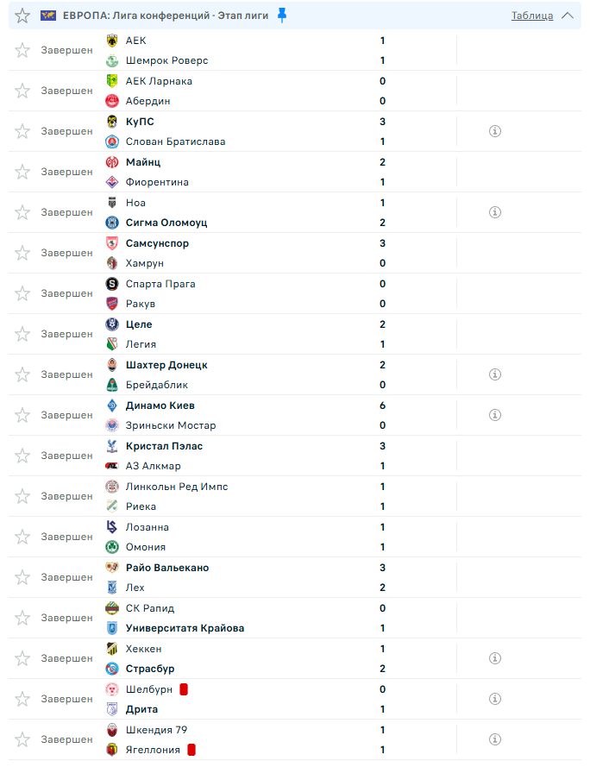Click the pin icon next to Лига конференций
The image size is (590, 767).
[282, 16]
